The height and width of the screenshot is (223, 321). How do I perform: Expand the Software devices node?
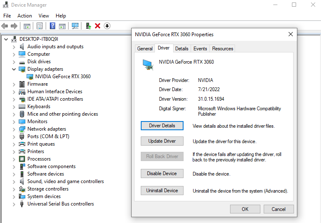14,174
